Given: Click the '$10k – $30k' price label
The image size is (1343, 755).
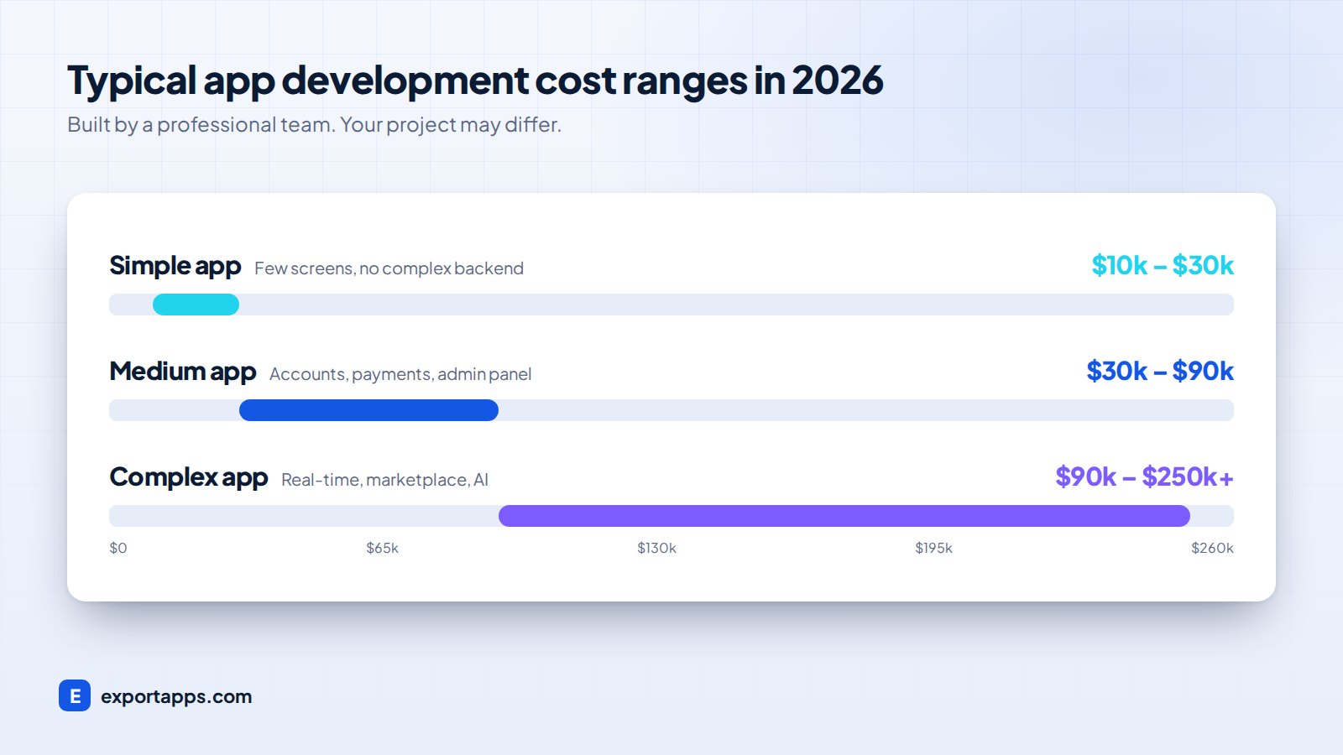Looking at the screenshot, I should tap(1163, 266).
